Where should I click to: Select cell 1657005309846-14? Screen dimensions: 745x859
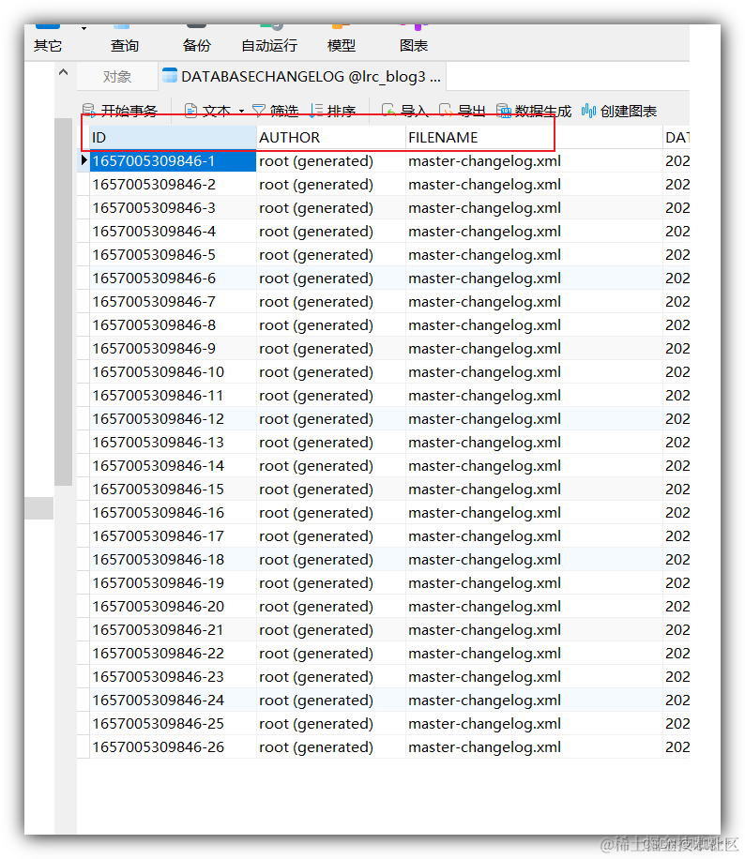tap(173, 466)
